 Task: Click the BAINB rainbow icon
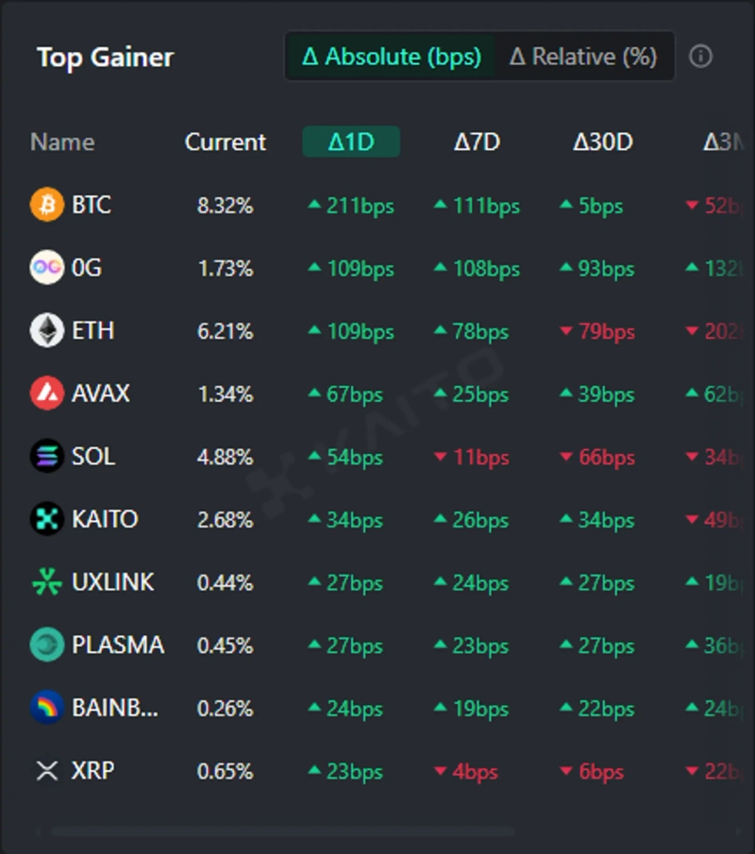pyautogui.click(x=46, y=708)
